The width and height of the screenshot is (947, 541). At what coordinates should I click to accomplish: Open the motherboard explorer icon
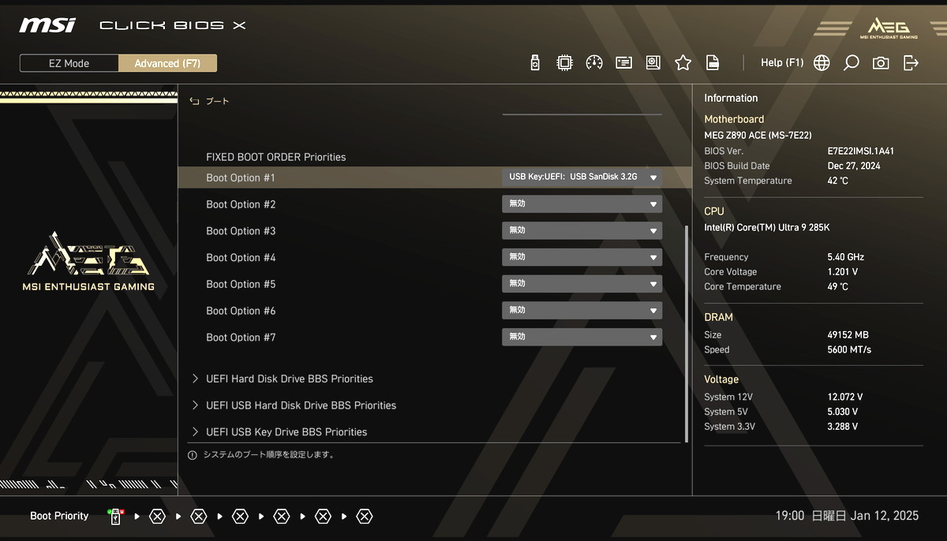tap(653, 63)
